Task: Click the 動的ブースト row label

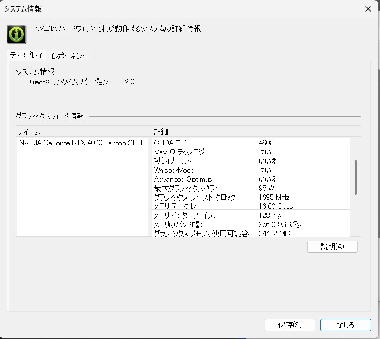Action: (173, 161)
